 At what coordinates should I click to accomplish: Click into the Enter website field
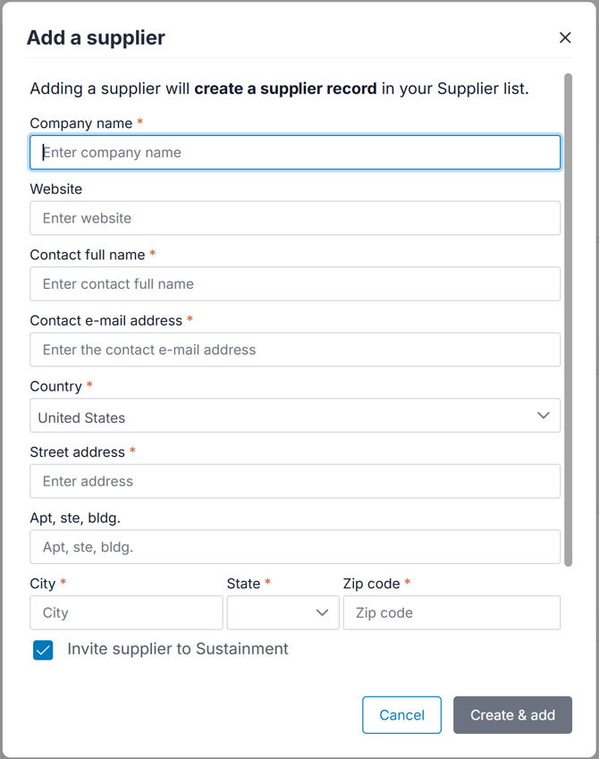coord(295,218)
